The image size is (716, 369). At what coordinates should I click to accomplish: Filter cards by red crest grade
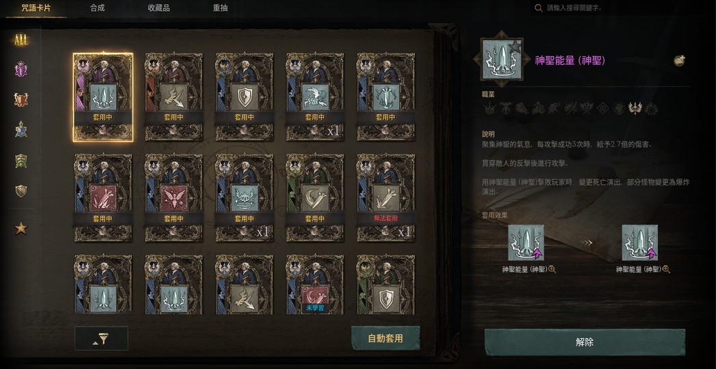(x=21, y=100)
